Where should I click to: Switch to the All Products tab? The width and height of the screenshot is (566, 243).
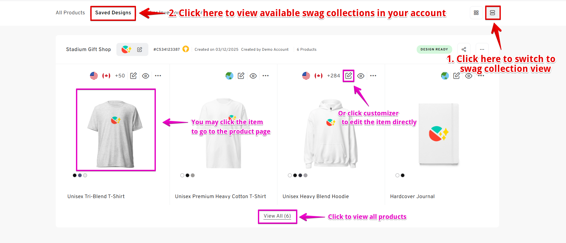[x=70, y=13]
